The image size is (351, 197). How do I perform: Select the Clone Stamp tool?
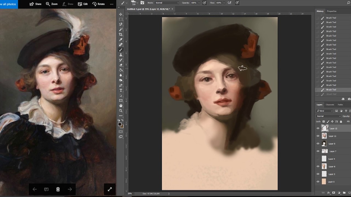click(121, 55)
